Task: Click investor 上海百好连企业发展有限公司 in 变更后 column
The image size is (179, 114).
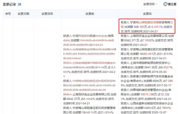Action: tap(147, 40)
